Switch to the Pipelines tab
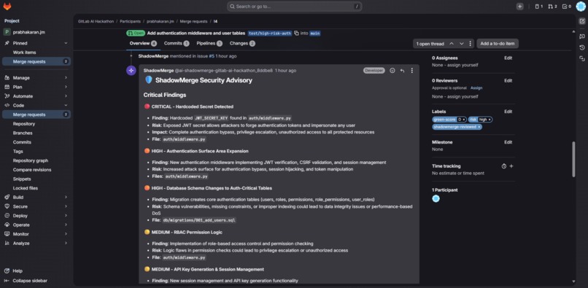Image resolution: width=588 pixels, height=288 pixels. coord(209,44)
